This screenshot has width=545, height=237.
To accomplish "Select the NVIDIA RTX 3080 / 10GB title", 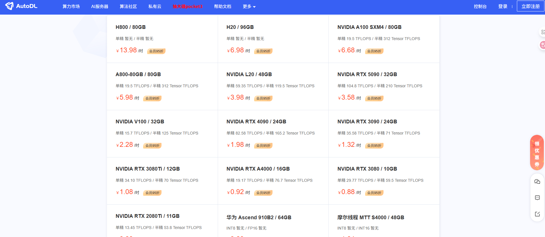I will click(367, 169).
